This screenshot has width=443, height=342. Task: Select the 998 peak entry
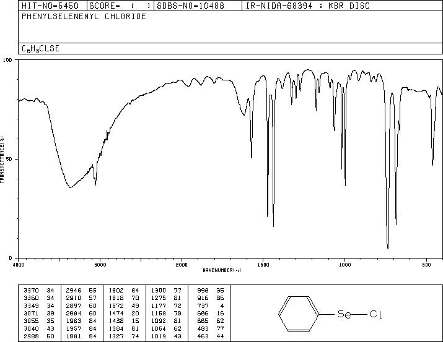tap(203, 291)
